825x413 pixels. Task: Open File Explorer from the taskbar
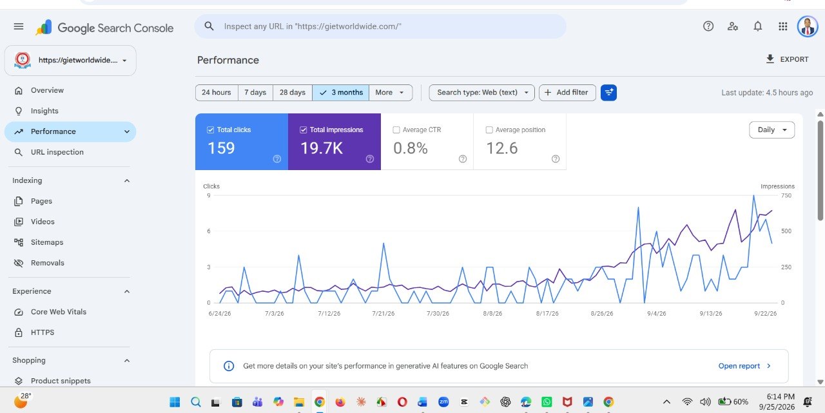click(298, 402)
